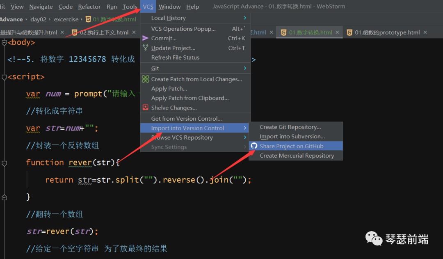443x259 pixels.
Task: Close the 02.执行上下文.html tab
Action: click(x=134, y=32)
